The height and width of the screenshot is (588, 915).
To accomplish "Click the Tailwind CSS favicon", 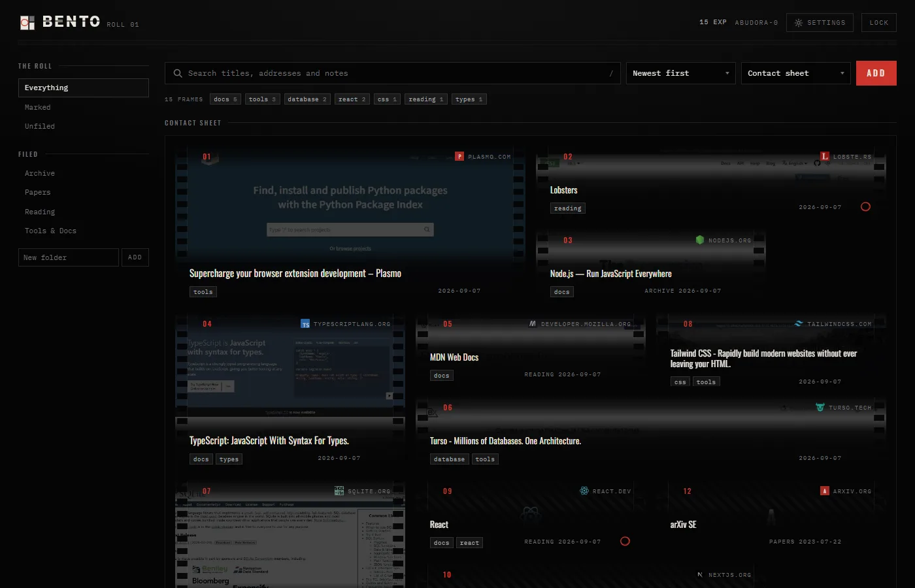I will 799,324.
